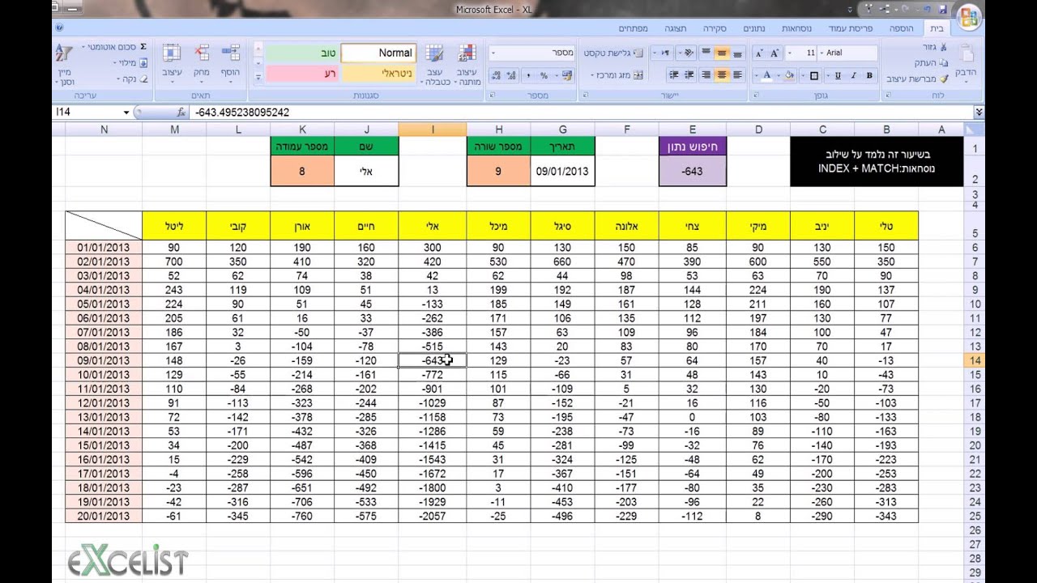Select the name cell אלי under שם
The height and width of the screenshot is (583, 1037).
coord(366,171)
